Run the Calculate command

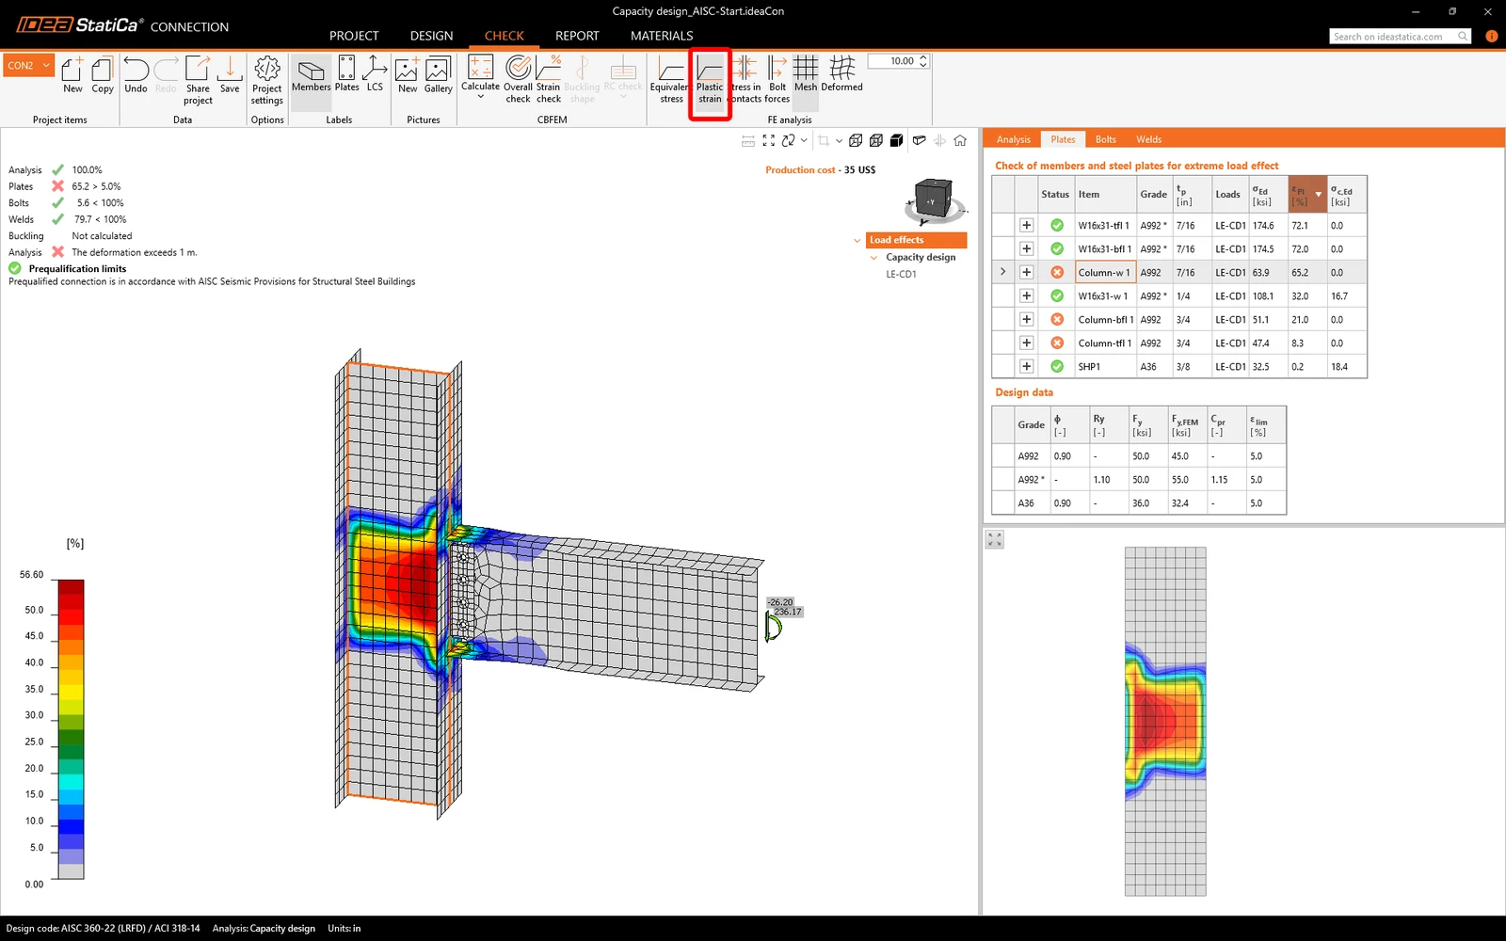point(480,71)
